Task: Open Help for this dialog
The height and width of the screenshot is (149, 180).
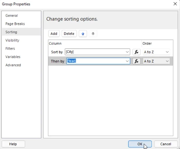Action: (13, 144)
